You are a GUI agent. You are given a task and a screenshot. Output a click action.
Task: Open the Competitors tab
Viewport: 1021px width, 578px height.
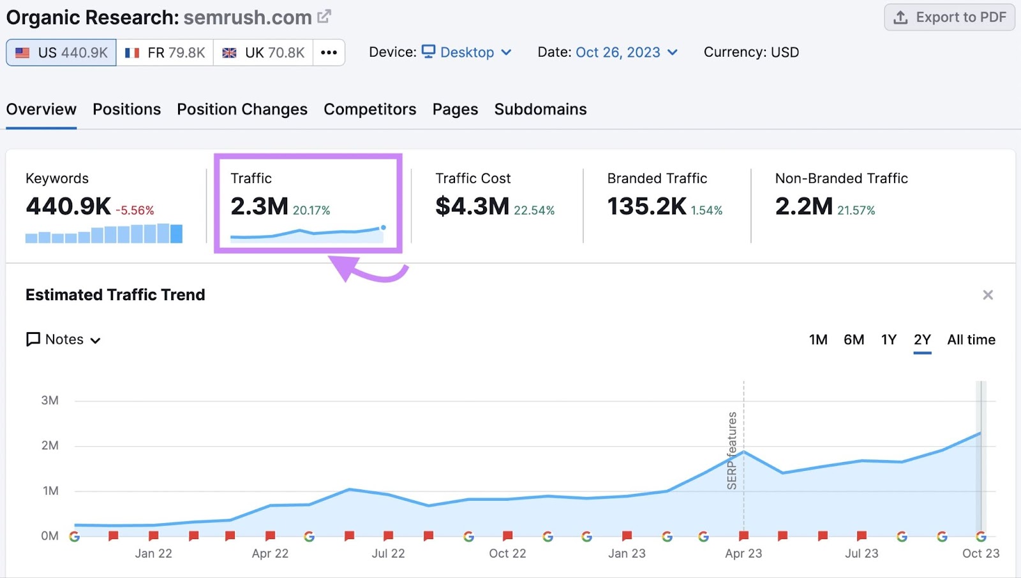(369, 109)
